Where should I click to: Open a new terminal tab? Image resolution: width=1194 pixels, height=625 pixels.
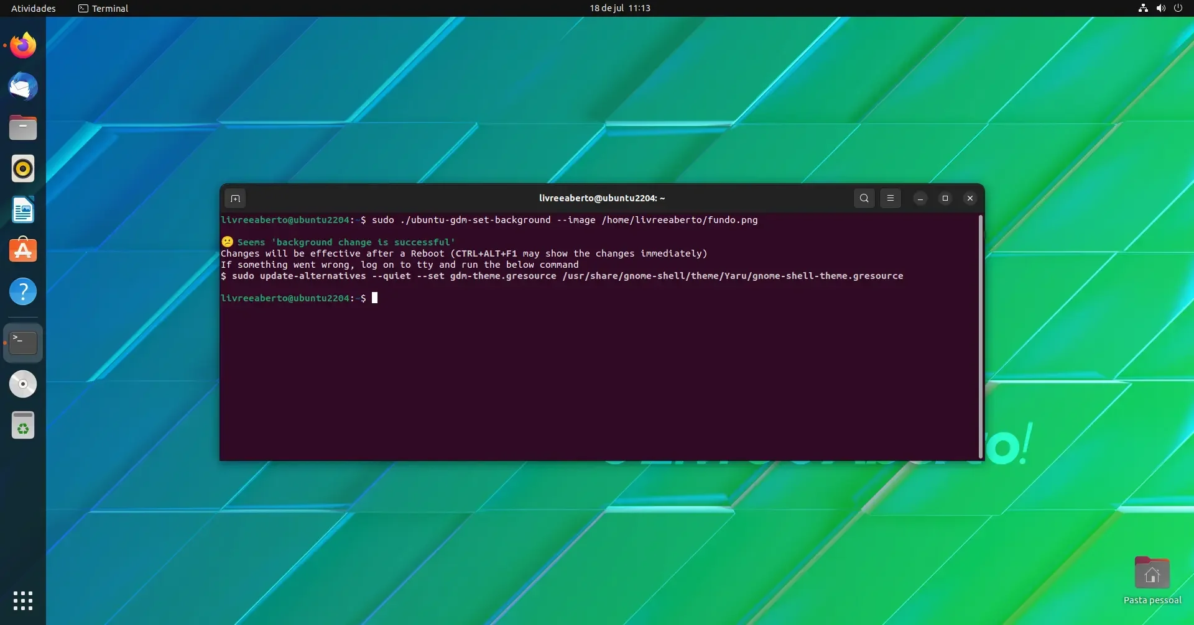click(x=235, y=198)
